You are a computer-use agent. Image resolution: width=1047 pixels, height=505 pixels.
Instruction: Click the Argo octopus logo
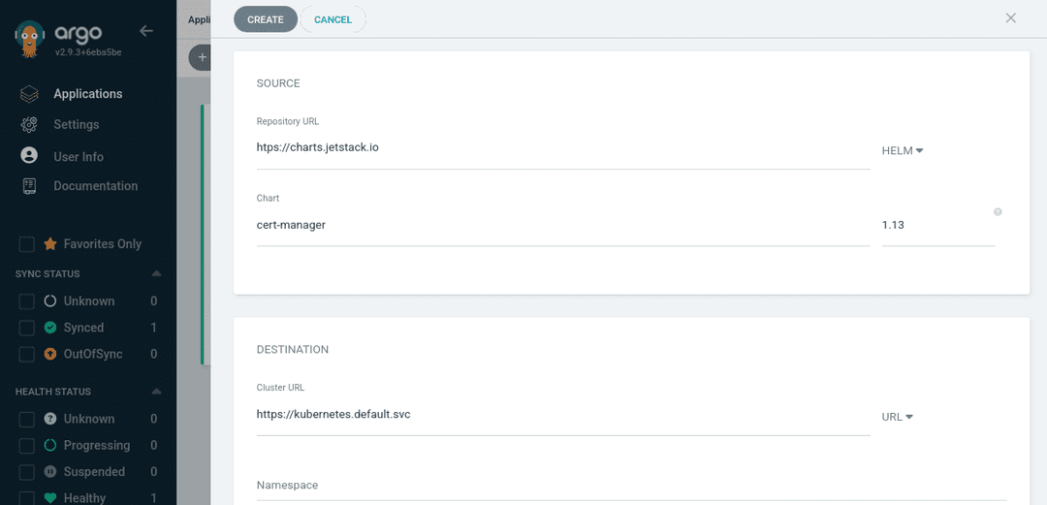[31, 39]
